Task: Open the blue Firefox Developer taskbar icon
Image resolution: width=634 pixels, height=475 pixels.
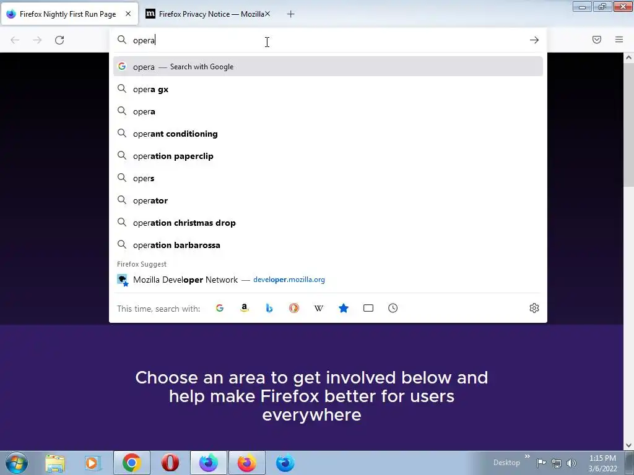Action: [285, 463]
